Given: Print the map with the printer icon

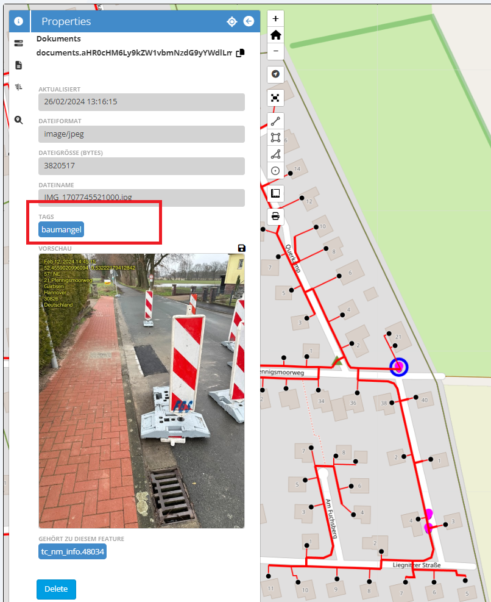Looking at the screenshot, I should (276, 216).
